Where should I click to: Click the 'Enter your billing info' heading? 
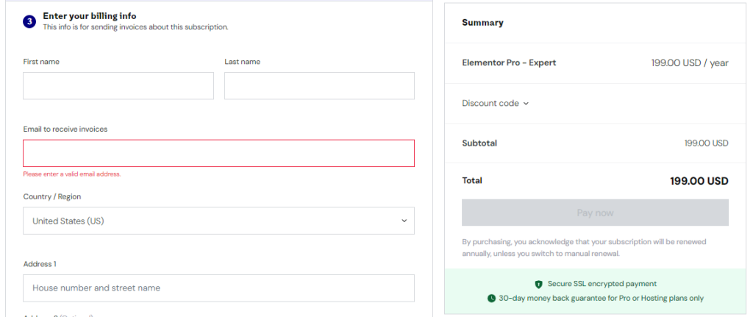click(89, 16)
